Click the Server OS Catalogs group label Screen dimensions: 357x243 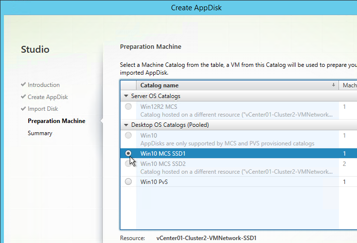(156, 96)
